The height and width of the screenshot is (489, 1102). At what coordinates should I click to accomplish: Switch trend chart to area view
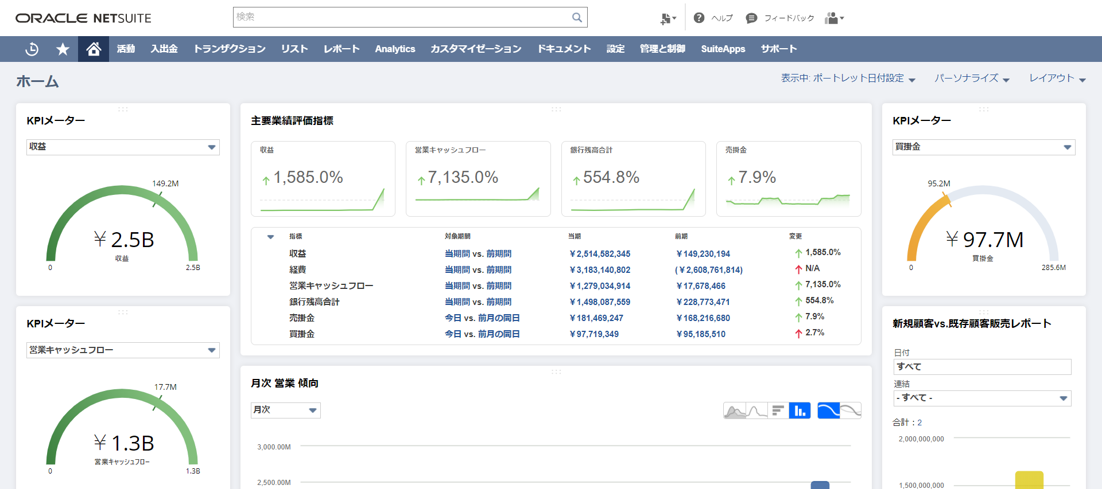734,410
